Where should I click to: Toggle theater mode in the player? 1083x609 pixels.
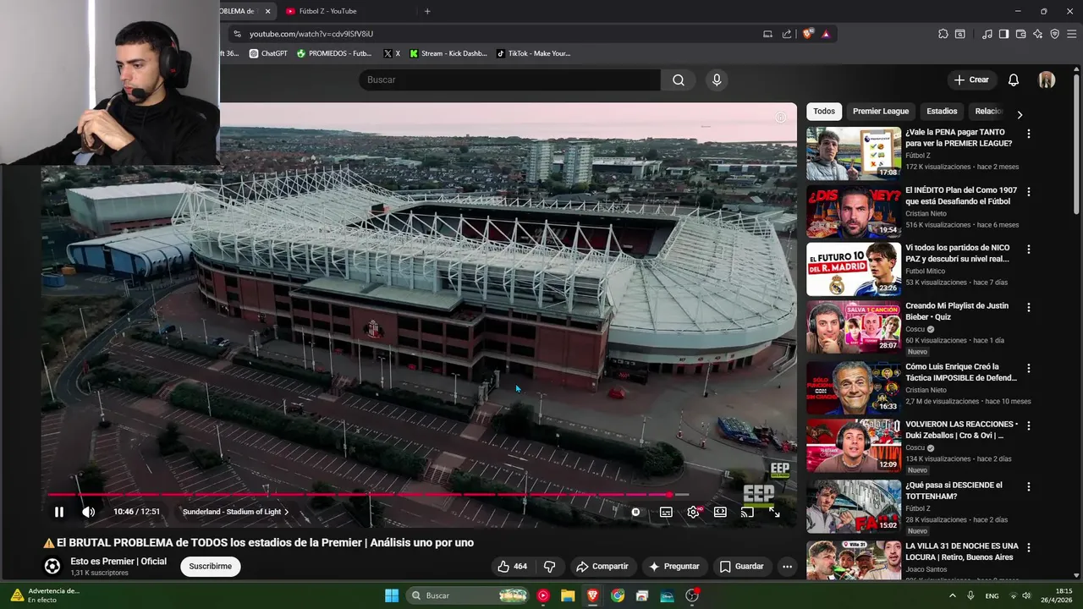(720, 512)
